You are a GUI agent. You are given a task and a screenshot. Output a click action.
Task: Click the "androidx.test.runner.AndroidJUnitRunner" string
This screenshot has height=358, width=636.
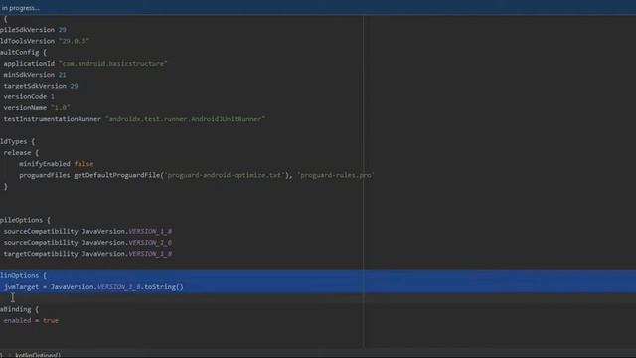click(186, 119)
